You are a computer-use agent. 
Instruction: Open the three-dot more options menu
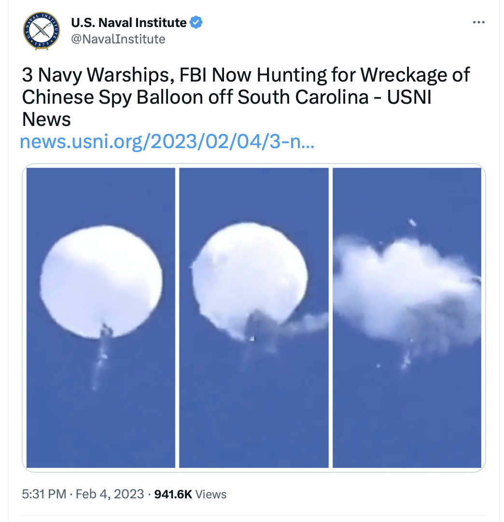click(479, 22)
